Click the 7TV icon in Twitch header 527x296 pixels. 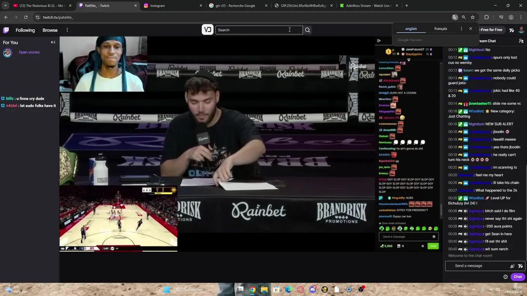coord(511,30)
